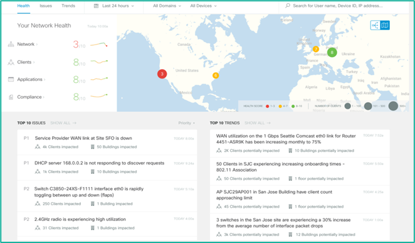This screenshot has height=243, width=415.
Task: Switch to the Issues tab
Action: (x=46, y=6)
